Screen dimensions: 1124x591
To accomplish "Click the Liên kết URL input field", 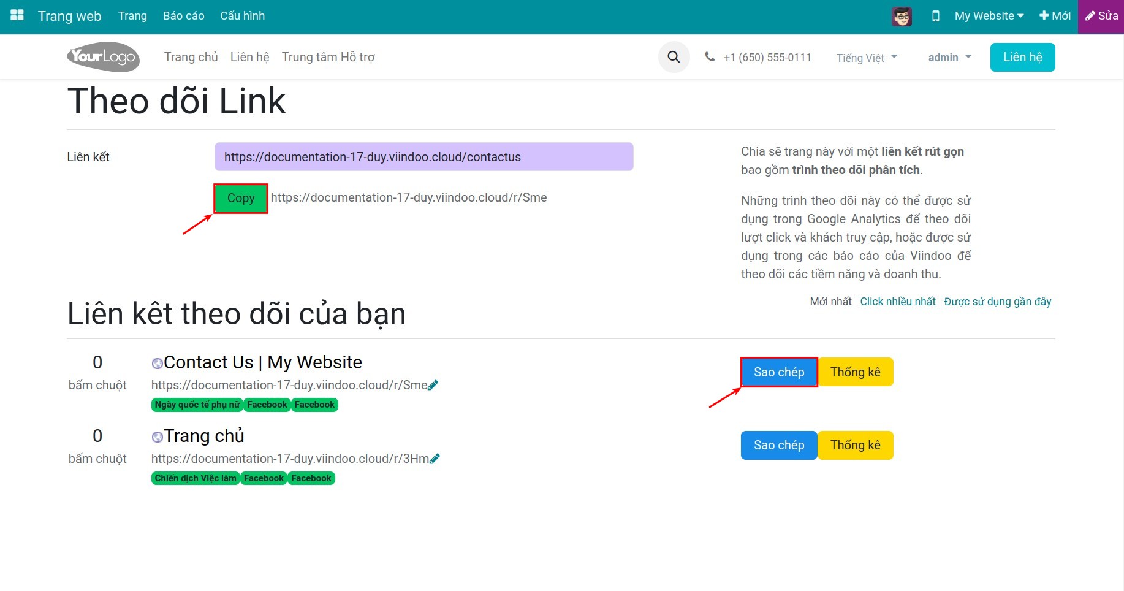I will [423, 157].
